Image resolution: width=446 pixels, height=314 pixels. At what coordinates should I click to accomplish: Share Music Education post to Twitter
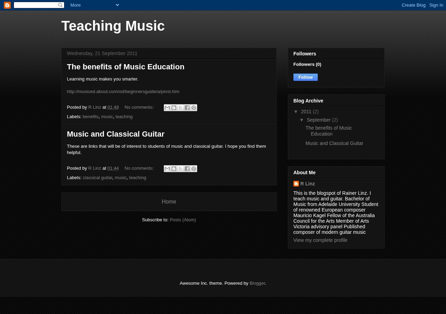tap(180, 108)
